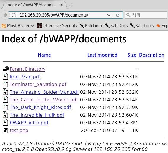Open Terminator_Salvation.pdf
This screenshot has width=168, height=153.
pos(38,84)
